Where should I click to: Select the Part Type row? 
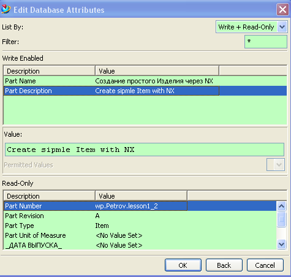click(x=140, y=226)
